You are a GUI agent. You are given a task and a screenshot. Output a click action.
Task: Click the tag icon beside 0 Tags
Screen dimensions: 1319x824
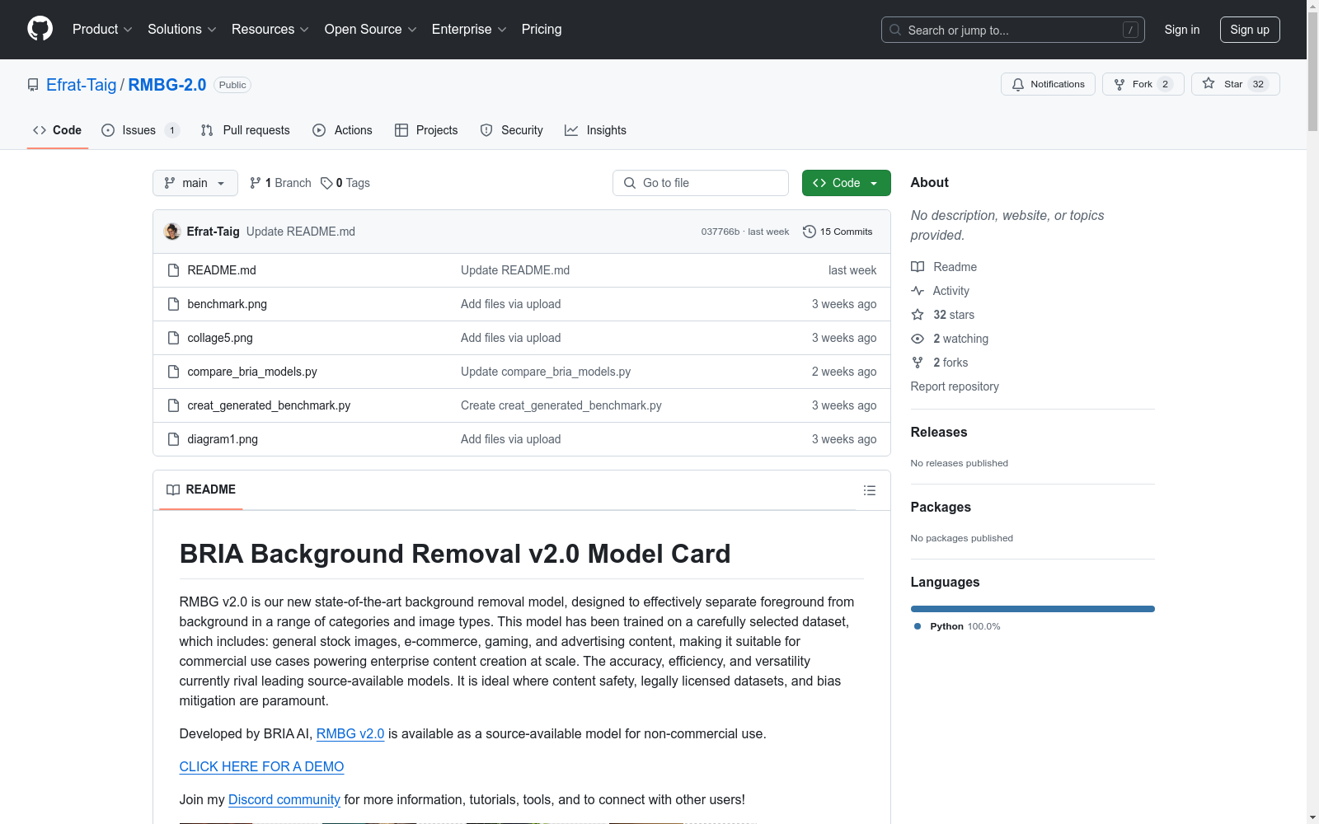pos(326,183)
